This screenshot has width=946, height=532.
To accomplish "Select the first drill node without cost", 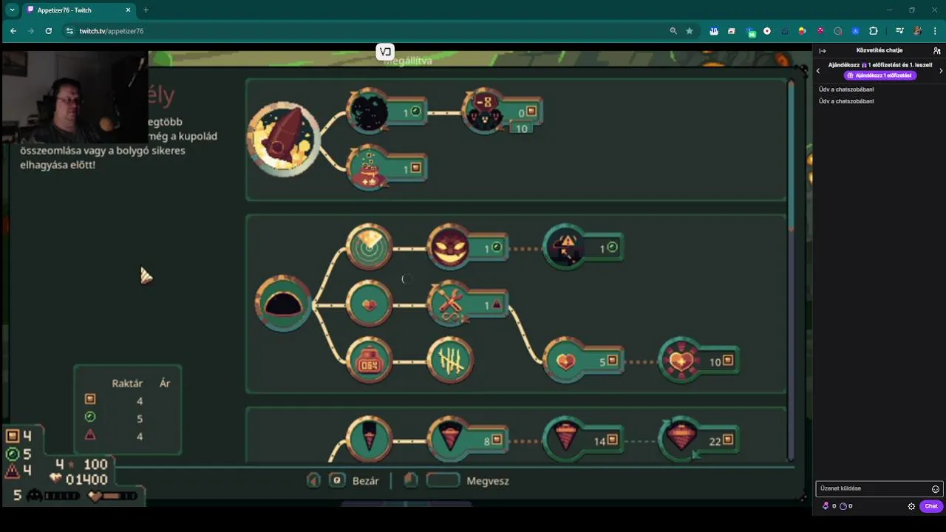I will [369, 439].
